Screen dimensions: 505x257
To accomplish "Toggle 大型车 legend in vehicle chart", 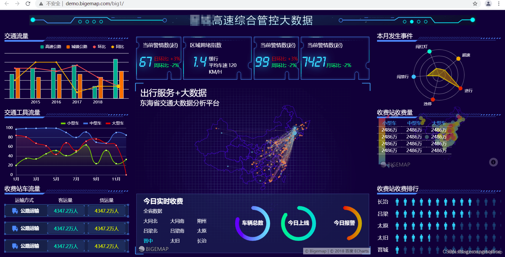I will (115, 123).
